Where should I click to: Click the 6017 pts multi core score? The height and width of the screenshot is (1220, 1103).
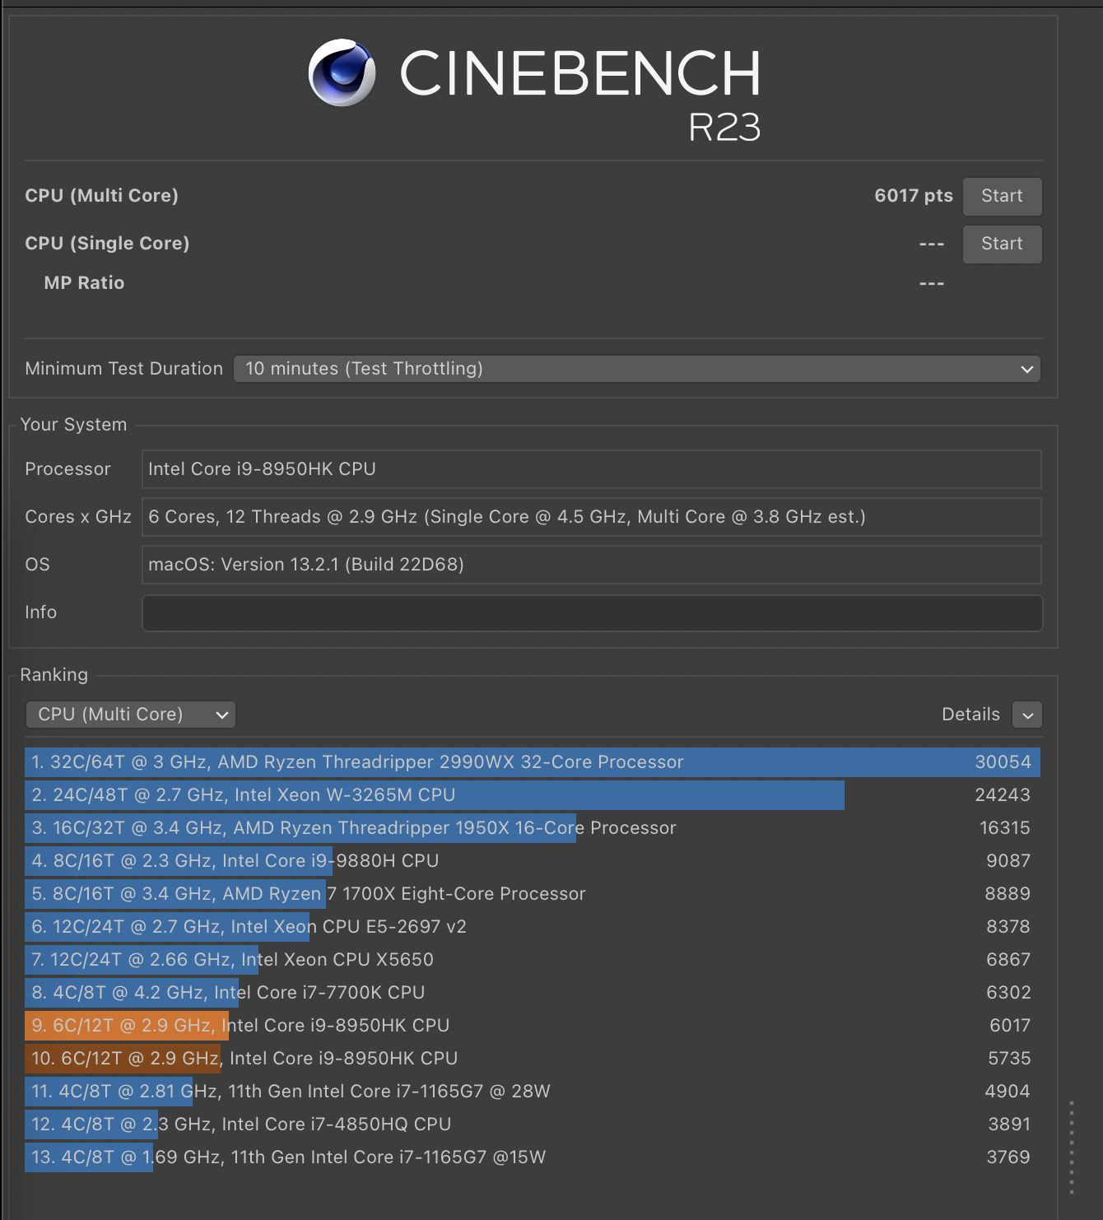pos(914,196)
